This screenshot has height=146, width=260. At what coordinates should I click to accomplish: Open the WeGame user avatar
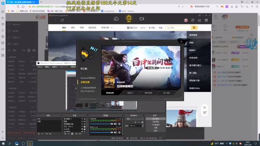(x=186, y=20)
